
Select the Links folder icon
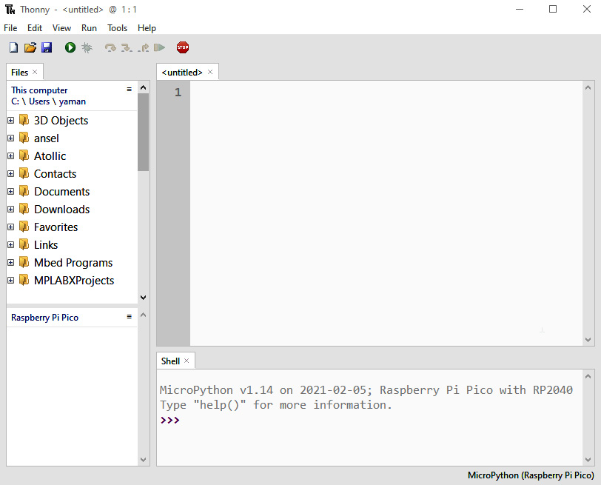24,244
